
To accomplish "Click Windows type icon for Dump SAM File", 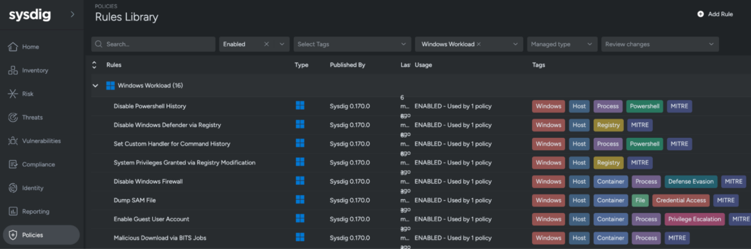I will 300,199.
